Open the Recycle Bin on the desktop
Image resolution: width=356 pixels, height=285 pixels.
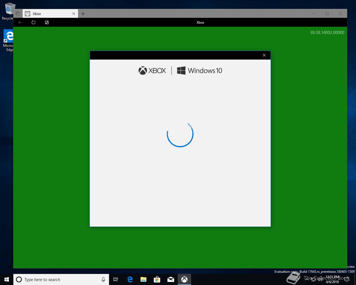coord(8,12)
